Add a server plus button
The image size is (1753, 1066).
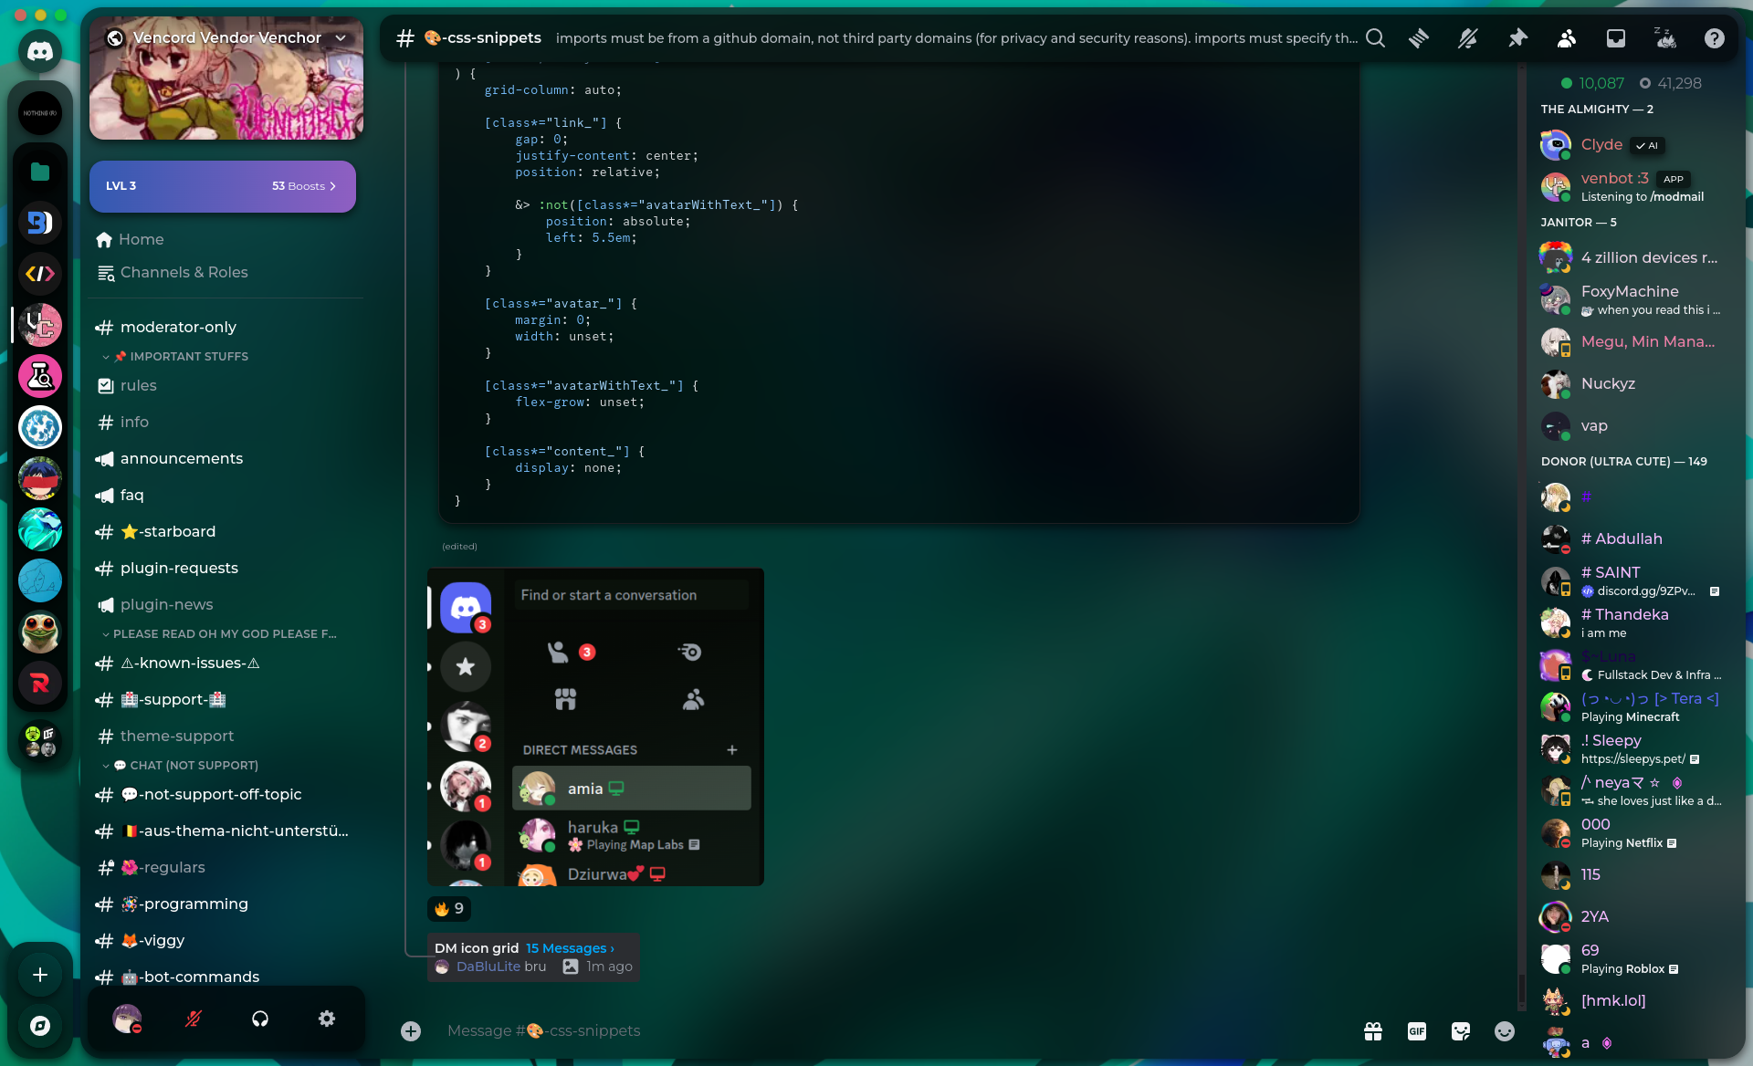(x=40, y=975)
